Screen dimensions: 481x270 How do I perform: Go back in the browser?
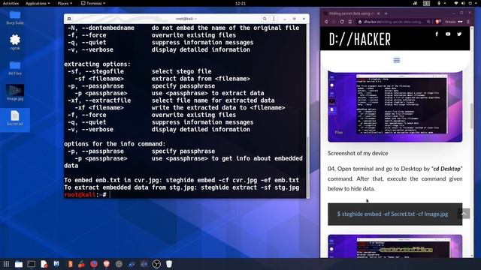pyautogui.click(x=326, y=22)
